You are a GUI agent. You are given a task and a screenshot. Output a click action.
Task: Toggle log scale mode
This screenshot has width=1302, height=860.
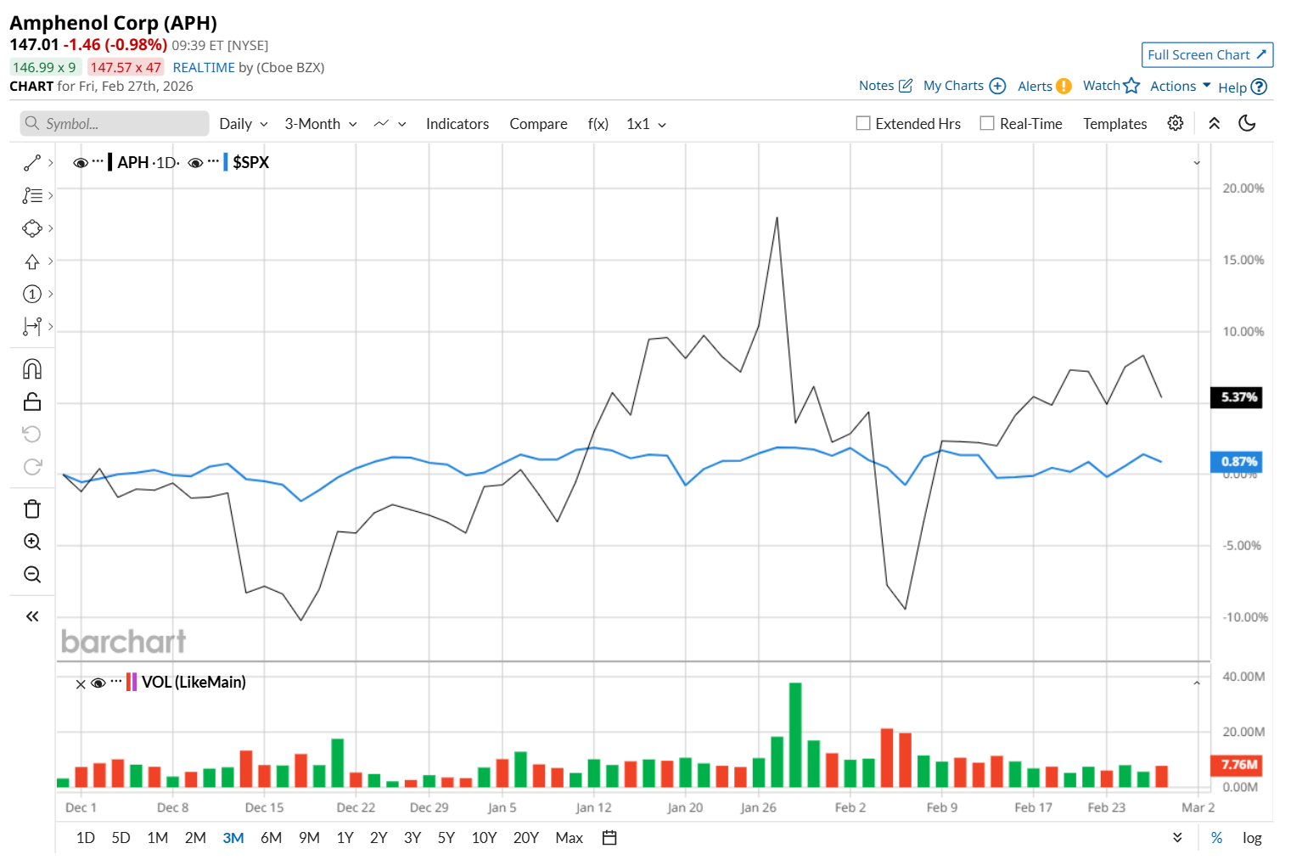1252,838
